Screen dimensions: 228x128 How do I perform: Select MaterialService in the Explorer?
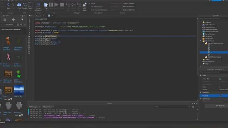(210, 25)
